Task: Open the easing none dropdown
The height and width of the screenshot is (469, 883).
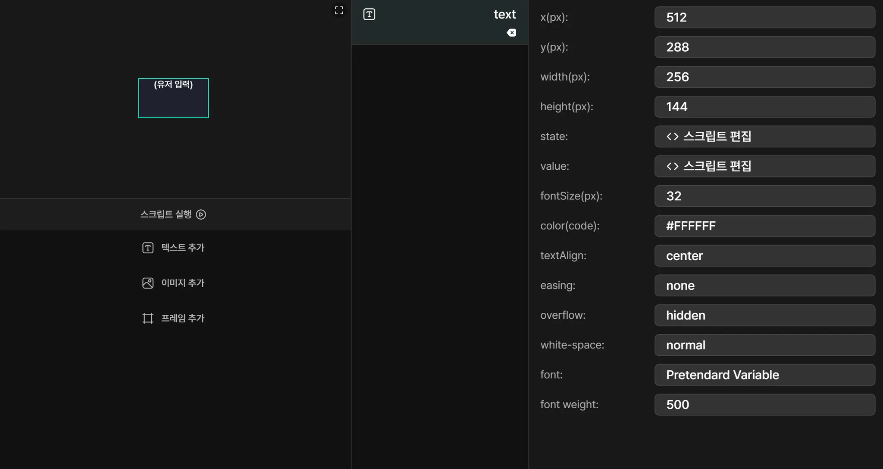Action: 764,286
